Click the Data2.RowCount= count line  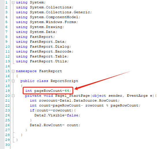tap(55, 125)
